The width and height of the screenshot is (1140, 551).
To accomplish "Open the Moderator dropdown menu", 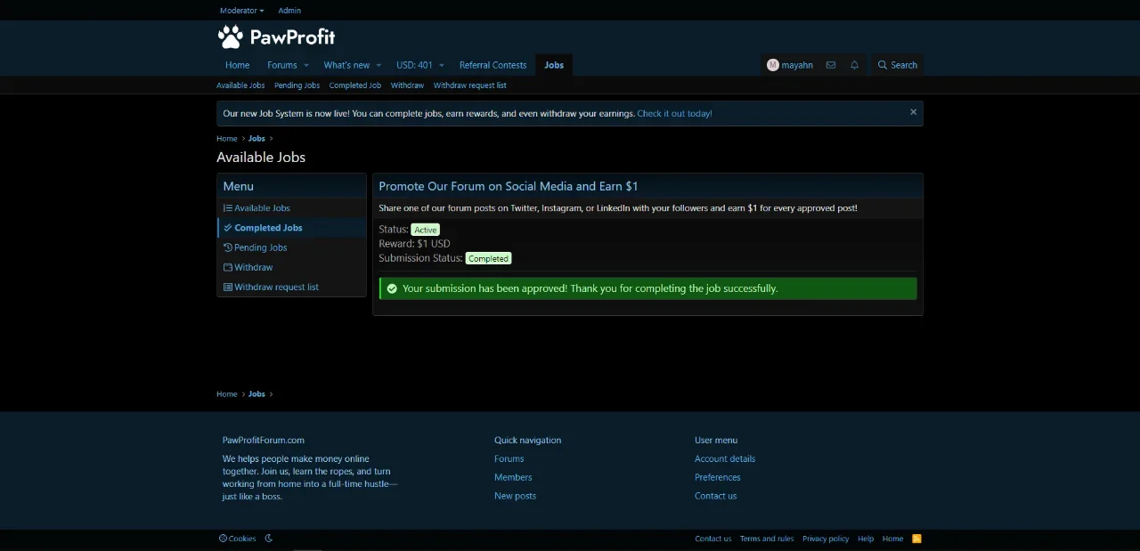I will pos(241,11).
